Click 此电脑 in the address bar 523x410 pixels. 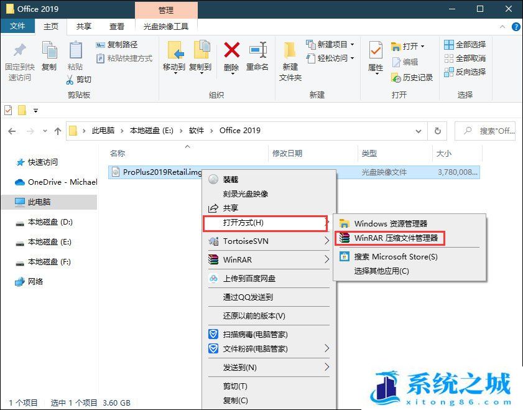[x=103, y=131]
